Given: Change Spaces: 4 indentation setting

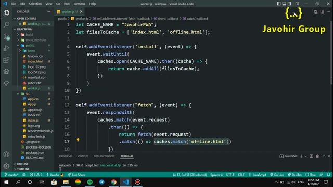Looking at the screenshot, I should [x=216, y=175].
